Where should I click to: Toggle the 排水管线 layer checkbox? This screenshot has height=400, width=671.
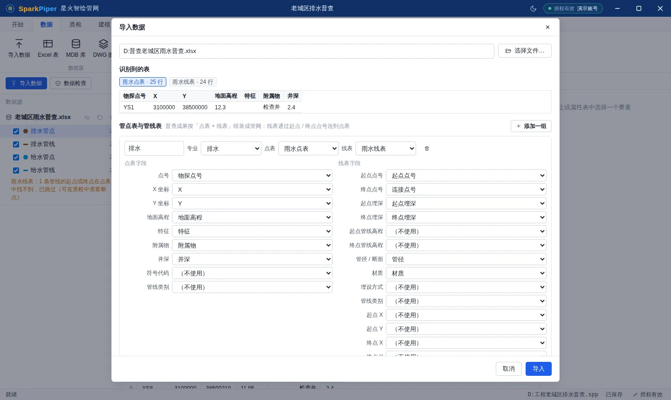coord(16,144)
